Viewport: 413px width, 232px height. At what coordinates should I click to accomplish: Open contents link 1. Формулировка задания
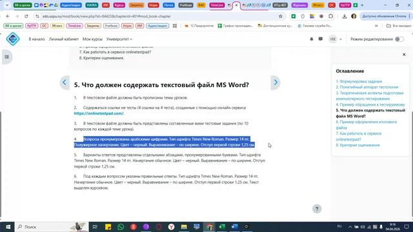click(359, 81)
